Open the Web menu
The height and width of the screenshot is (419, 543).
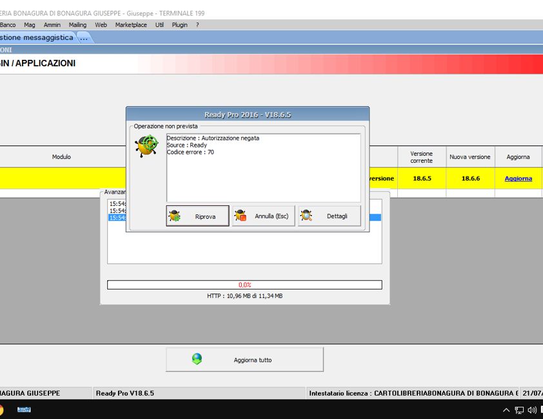point(101,25)
